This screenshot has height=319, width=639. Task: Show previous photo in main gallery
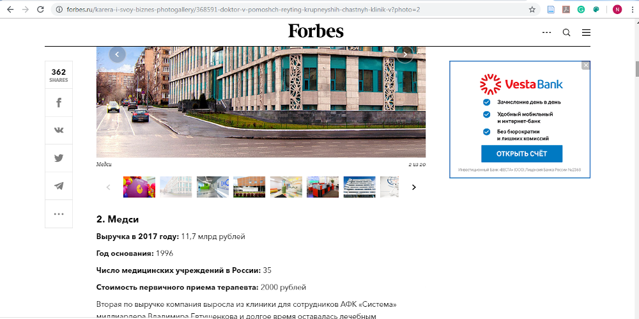118,54
